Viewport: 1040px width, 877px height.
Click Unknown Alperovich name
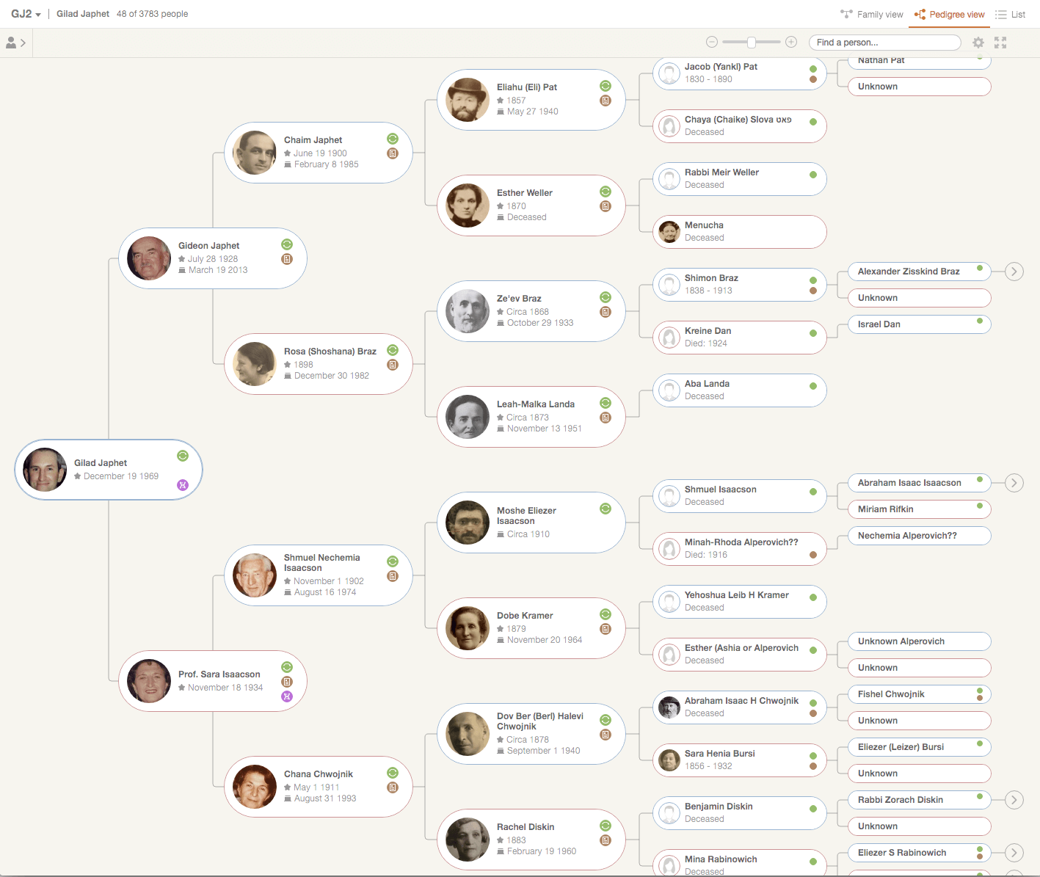click(x=901, y=641)
